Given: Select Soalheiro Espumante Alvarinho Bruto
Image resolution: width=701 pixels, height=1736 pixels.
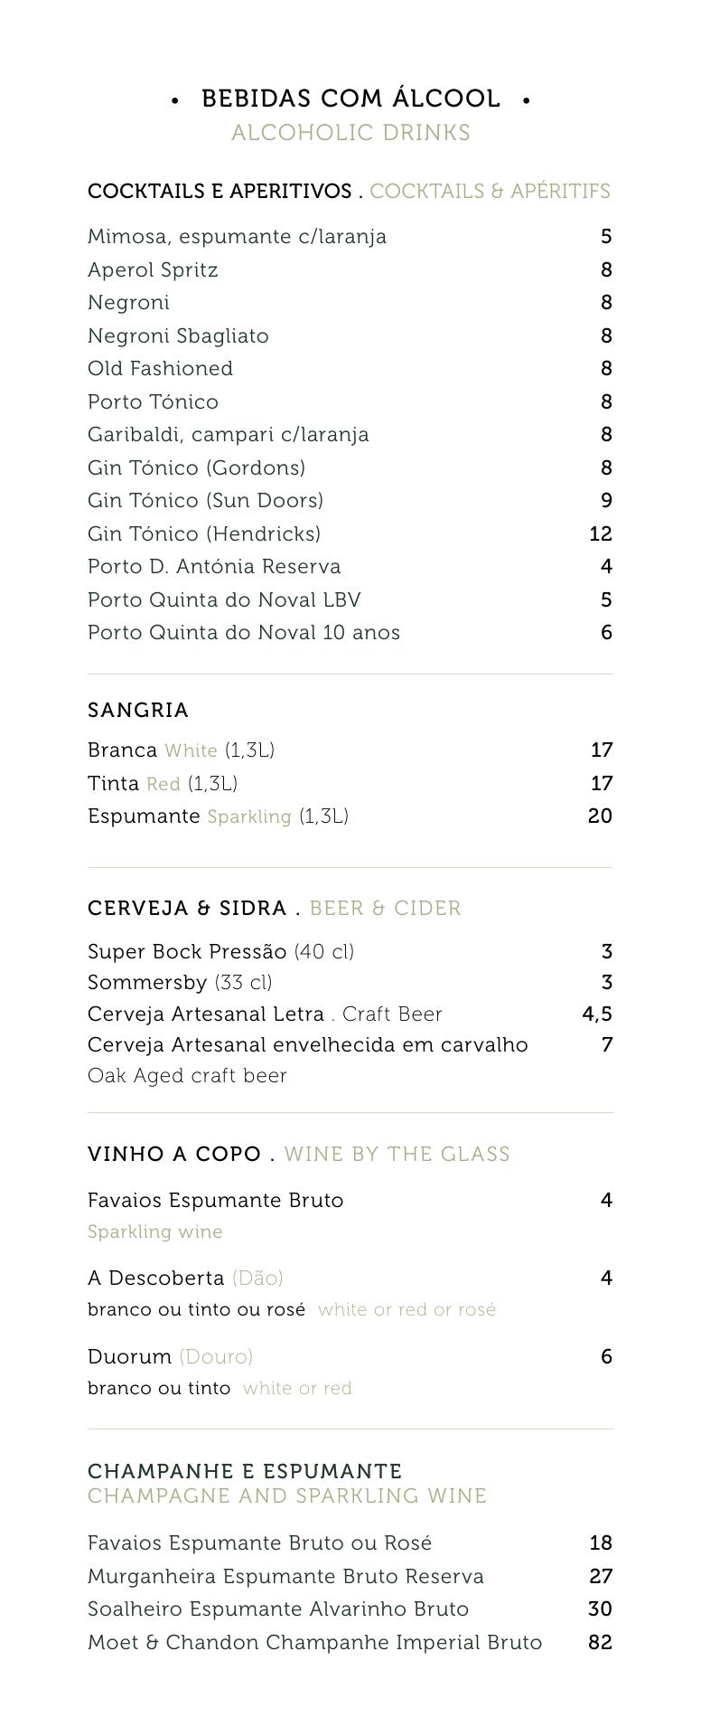Looking at the screenshot, I should tap(278, 1609).
